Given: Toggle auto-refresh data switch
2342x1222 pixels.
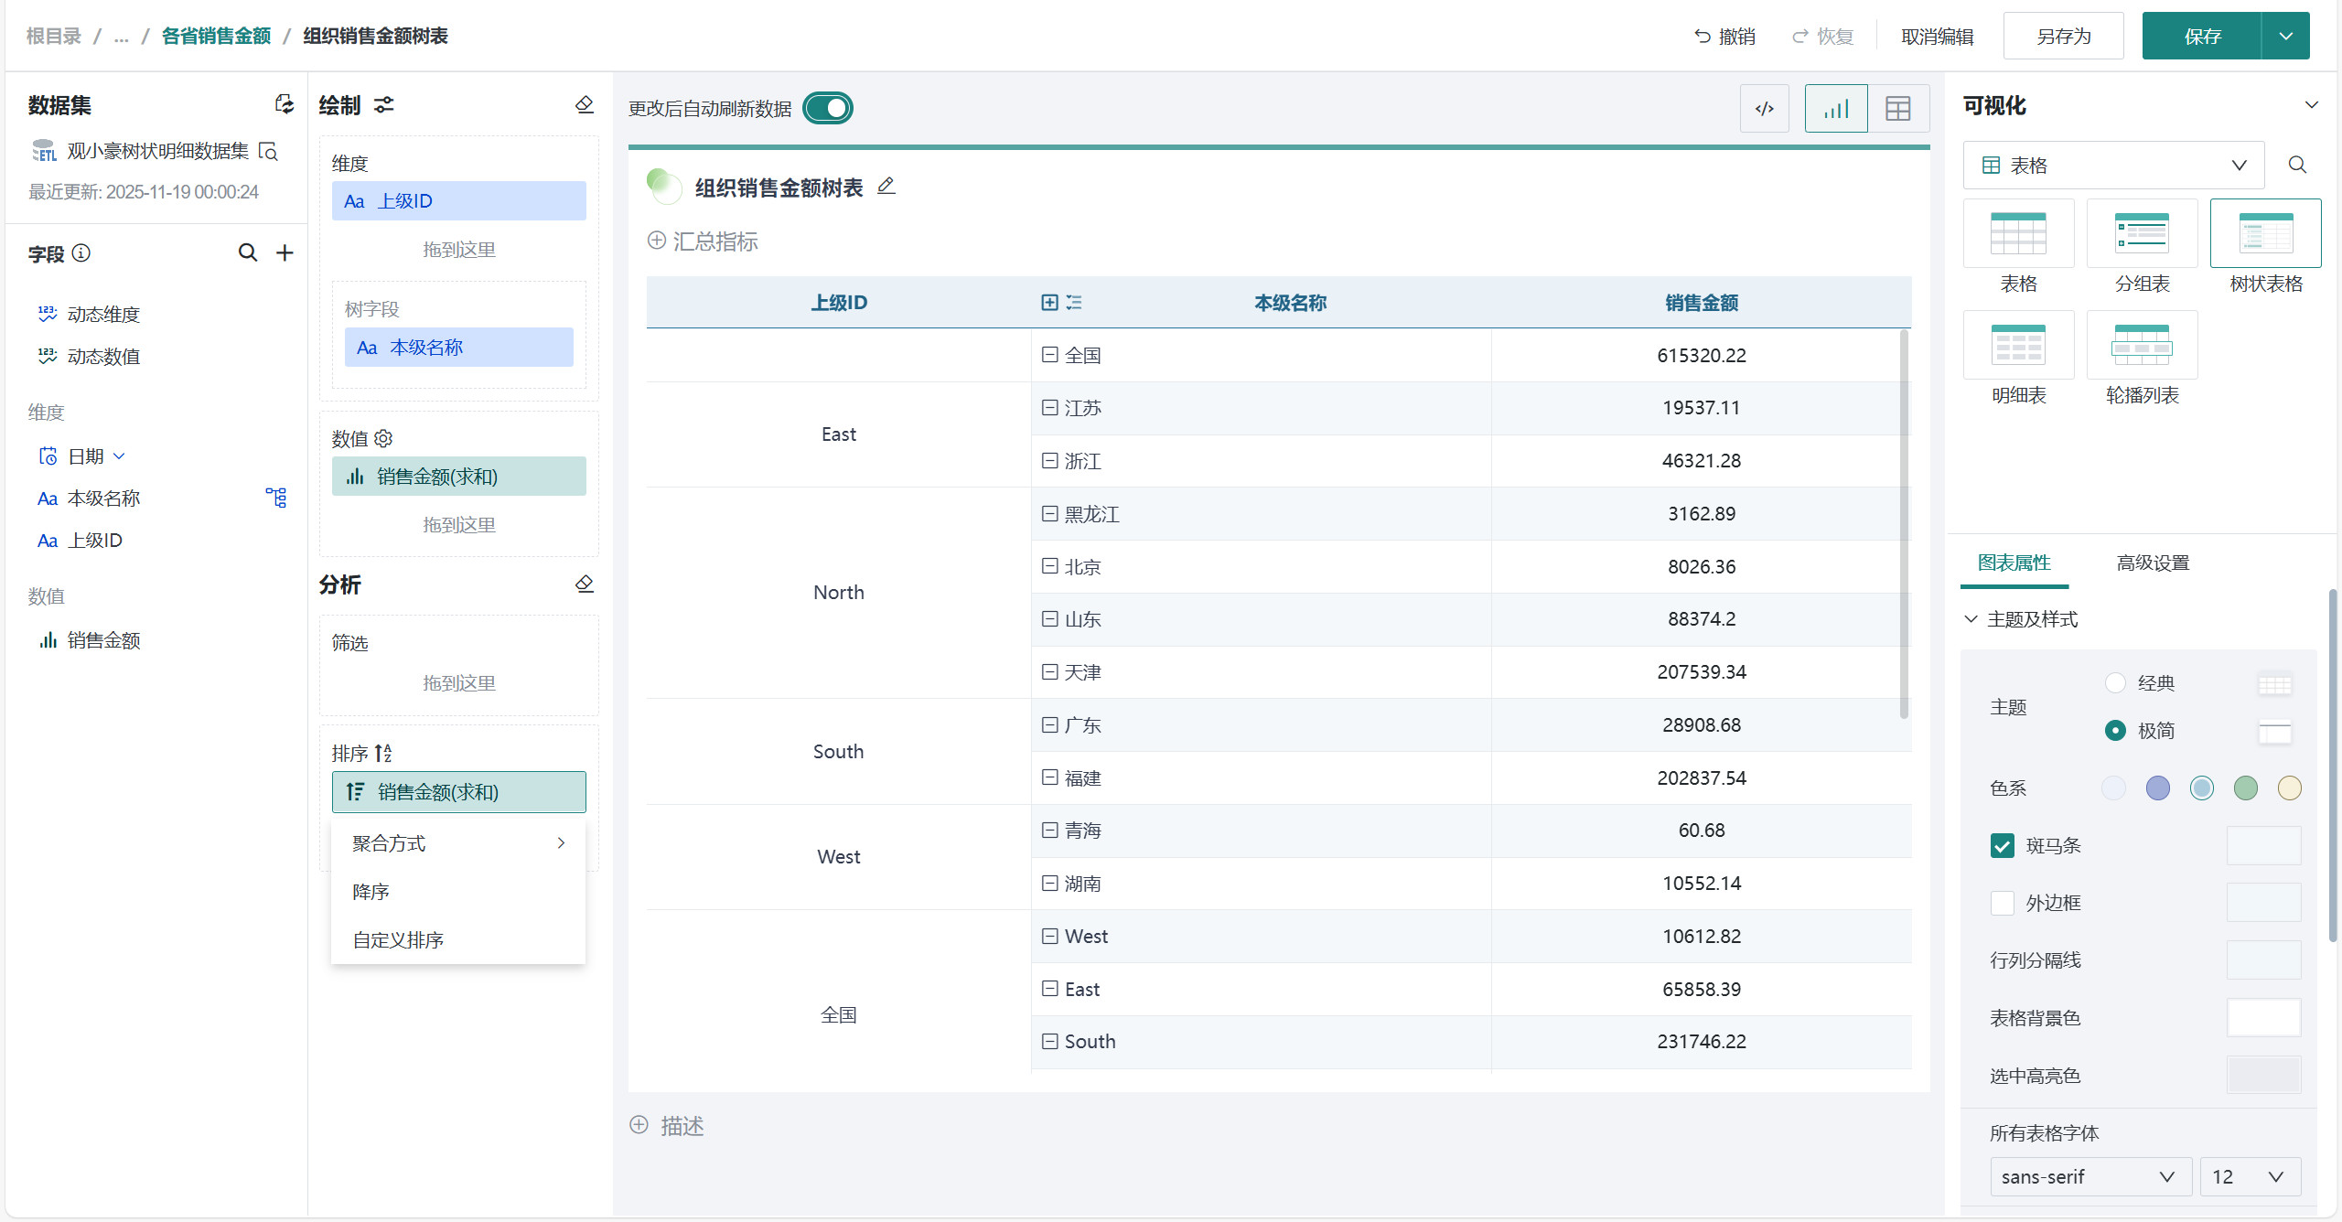Looking at the screenshot, I should [828, 108].
